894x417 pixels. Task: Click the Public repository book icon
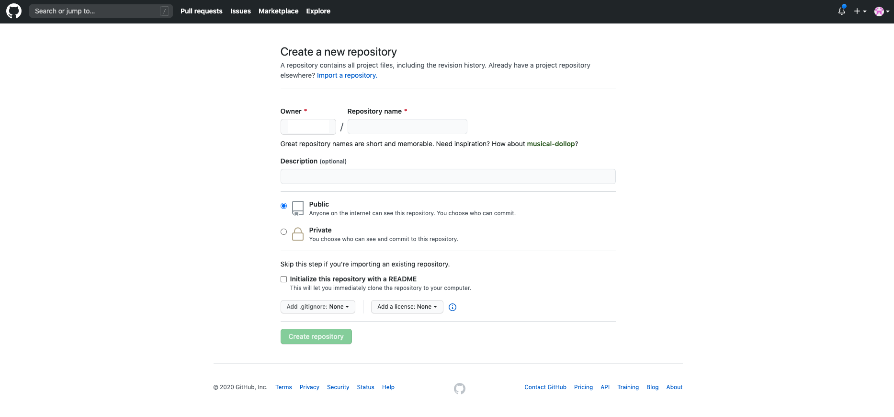(x=298, y=208)
